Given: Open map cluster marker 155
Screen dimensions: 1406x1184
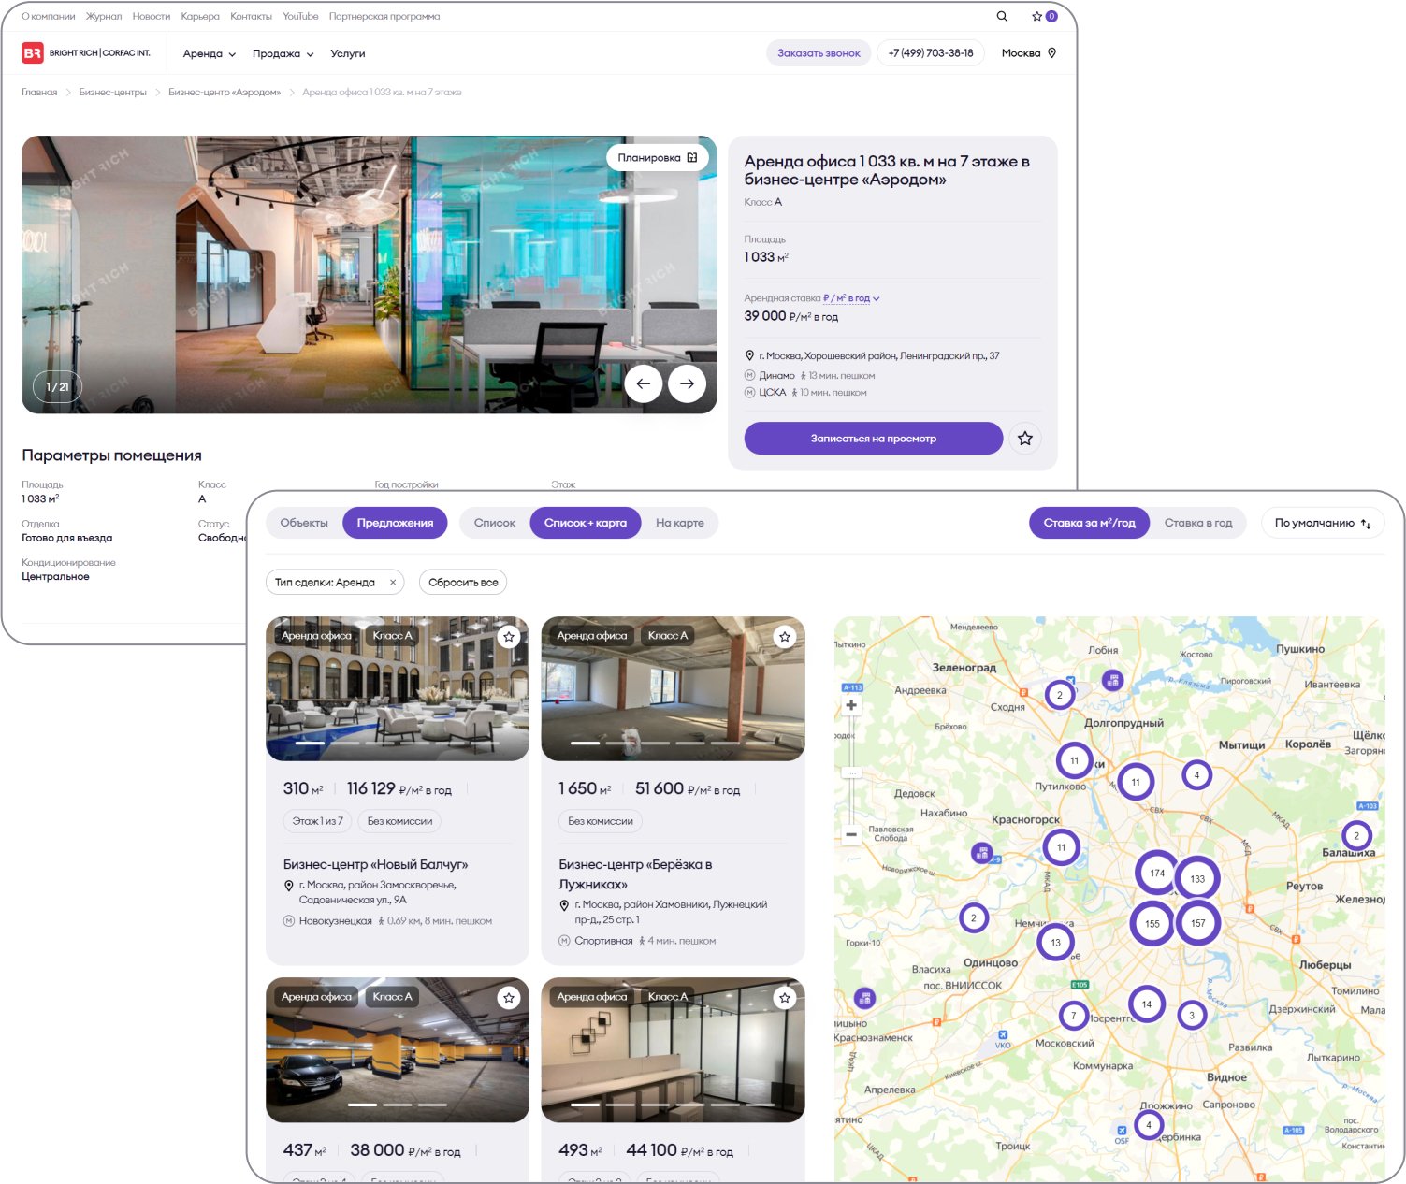Looking at the screenshot, I should click(1152, 923).
